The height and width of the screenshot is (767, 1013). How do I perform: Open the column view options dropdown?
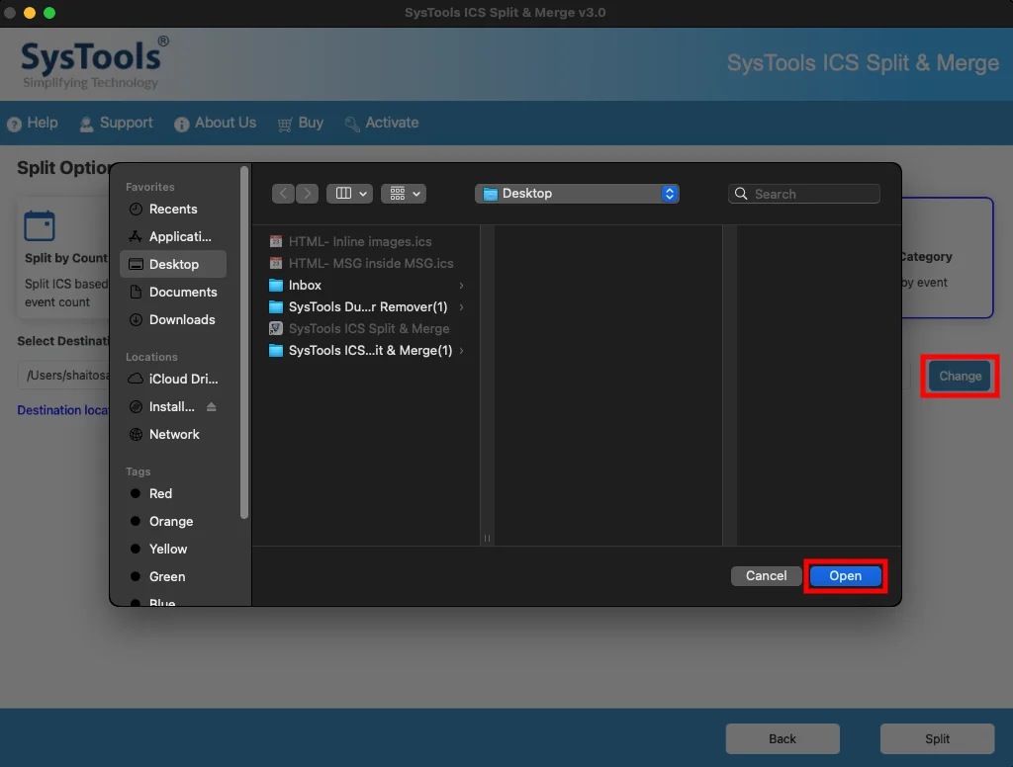coord(349,194)
